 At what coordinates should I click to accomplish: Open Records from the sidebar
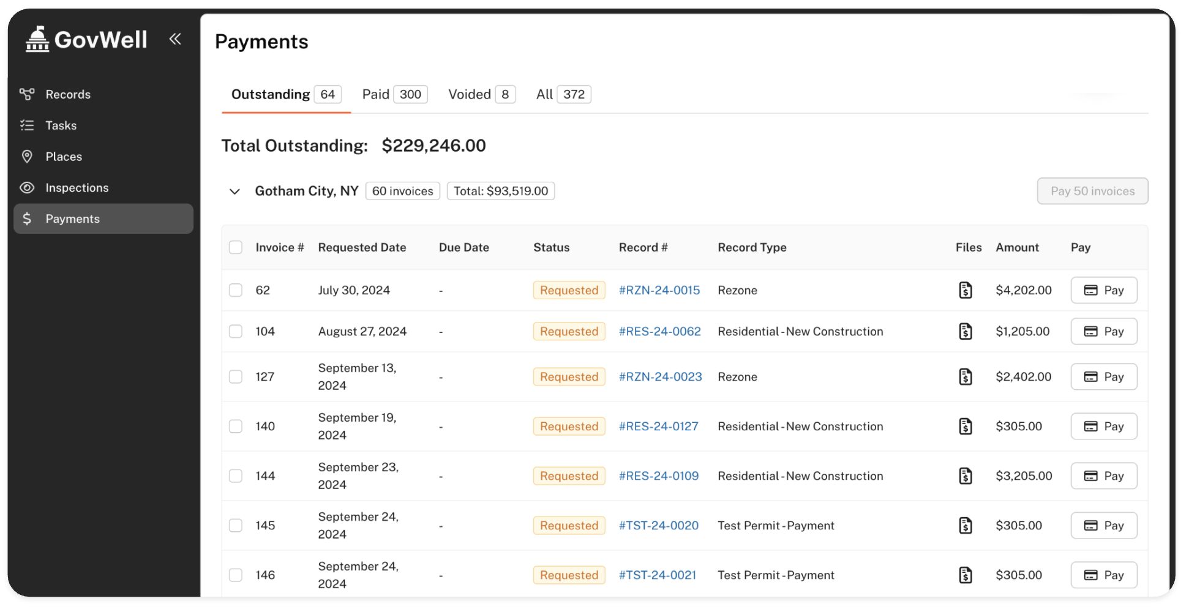point(67,94)
